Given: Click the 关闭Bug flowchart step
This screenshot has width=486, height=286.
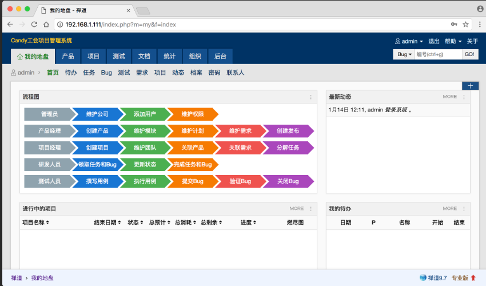Looking at the screenshot, I should coord(288,181).
